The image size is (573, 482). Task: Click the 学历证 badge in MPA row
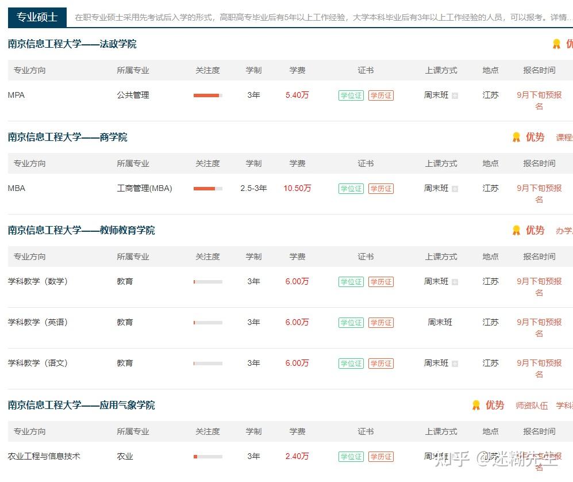381,95
